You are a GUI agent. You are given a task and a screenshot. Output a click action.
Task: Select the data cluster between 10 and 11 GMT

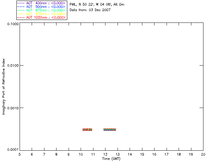87,129
